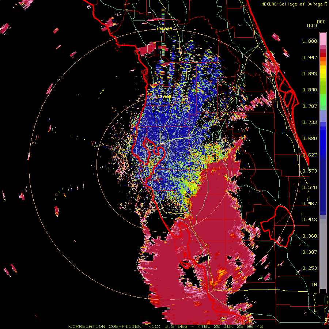This screenshot has width=329, height=329.
Task: Click the [CC] legend heading
Action: [x=312, y=25]
